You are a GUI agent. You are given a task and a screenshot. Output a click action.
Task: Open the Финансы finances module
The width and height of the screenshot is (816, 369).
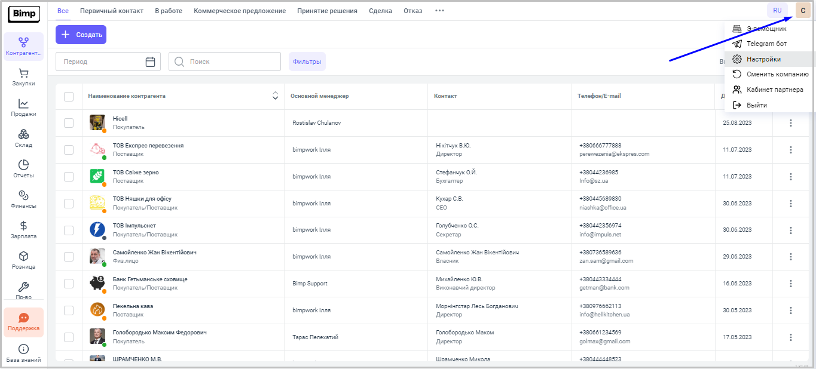click(23, 199)
